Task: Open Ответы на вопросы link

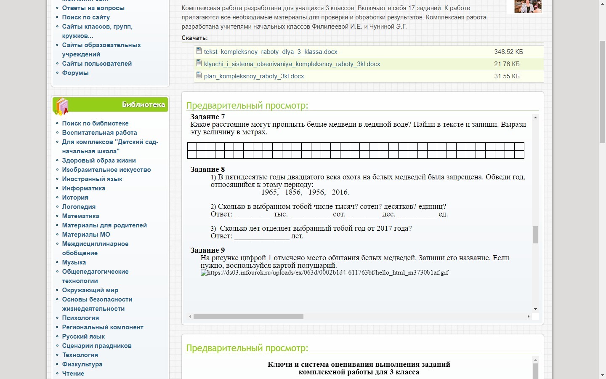Action: [x=93, y=8]
